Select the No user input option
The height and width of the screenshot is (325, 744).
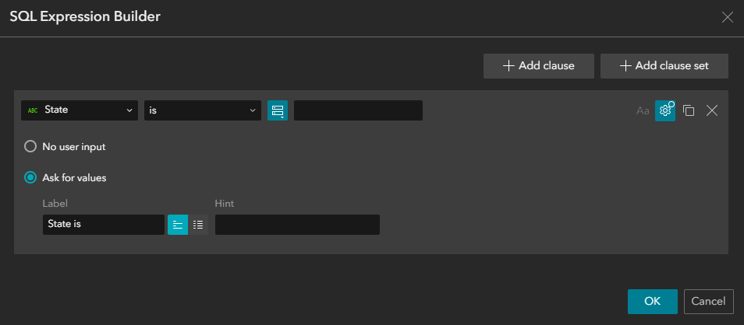tap(30, 147)
